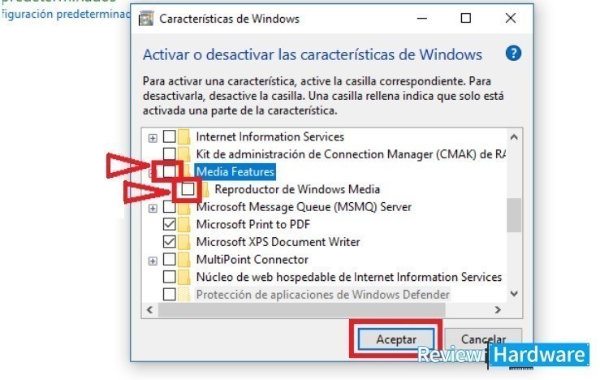Toggle the Reproductor de Windows Media checkbox

[x=188, y=189]
